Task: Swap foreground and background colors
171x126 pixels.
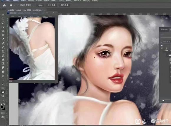Action: (x=4, y=104)
